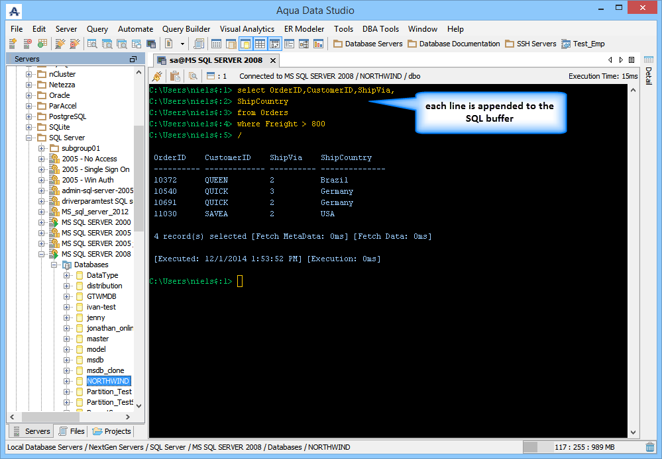The width and height of the screenshot is (662, 459).
Task: Switch to the Projects tab
Action: [x=112, y=431]
